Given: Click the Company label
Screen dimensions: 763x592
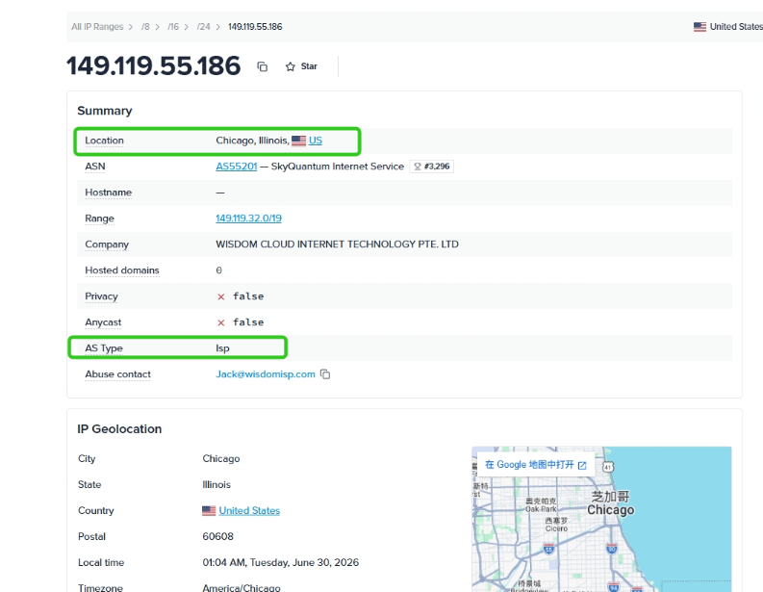Looking at the screenshot, I should point(107,245).
